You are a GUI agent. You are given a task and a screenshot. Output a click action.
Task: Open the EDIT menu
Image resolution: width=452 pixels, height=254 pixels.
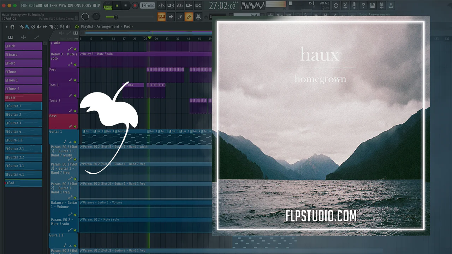[32, 6]
